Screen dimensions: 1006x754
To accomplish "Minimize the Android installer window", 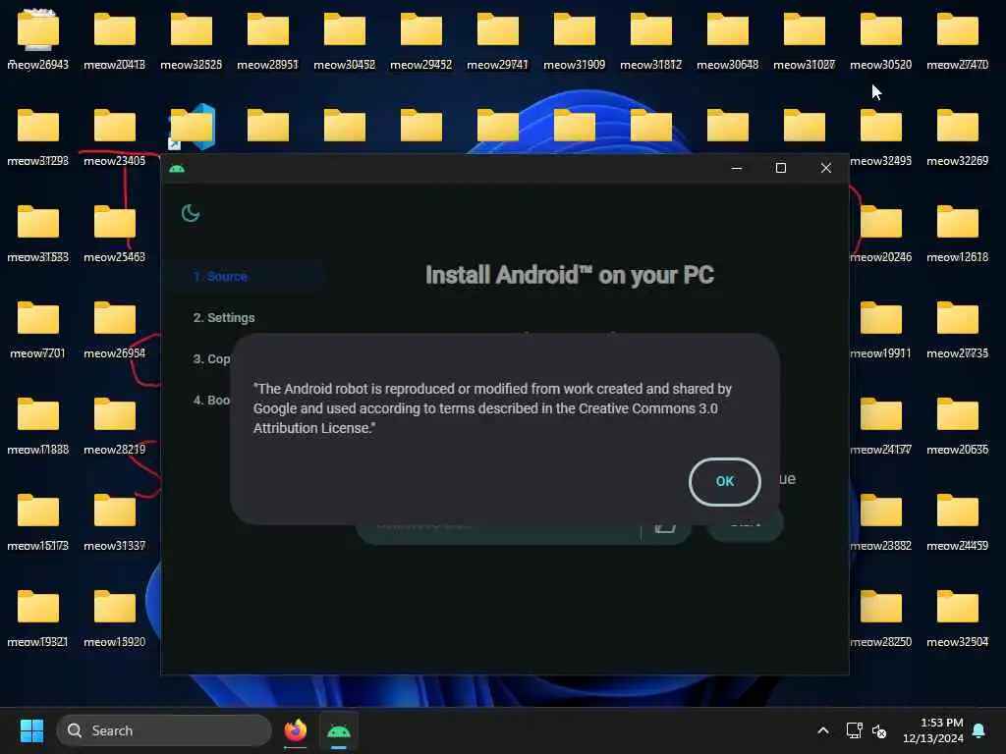I will [x=737, y=168].
